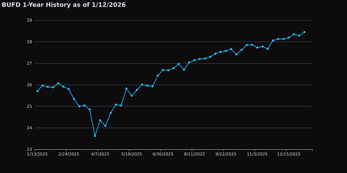Click the first data point on the line
Image resolution: width=347 pixels, height=173 pixels.
point(37,91)
